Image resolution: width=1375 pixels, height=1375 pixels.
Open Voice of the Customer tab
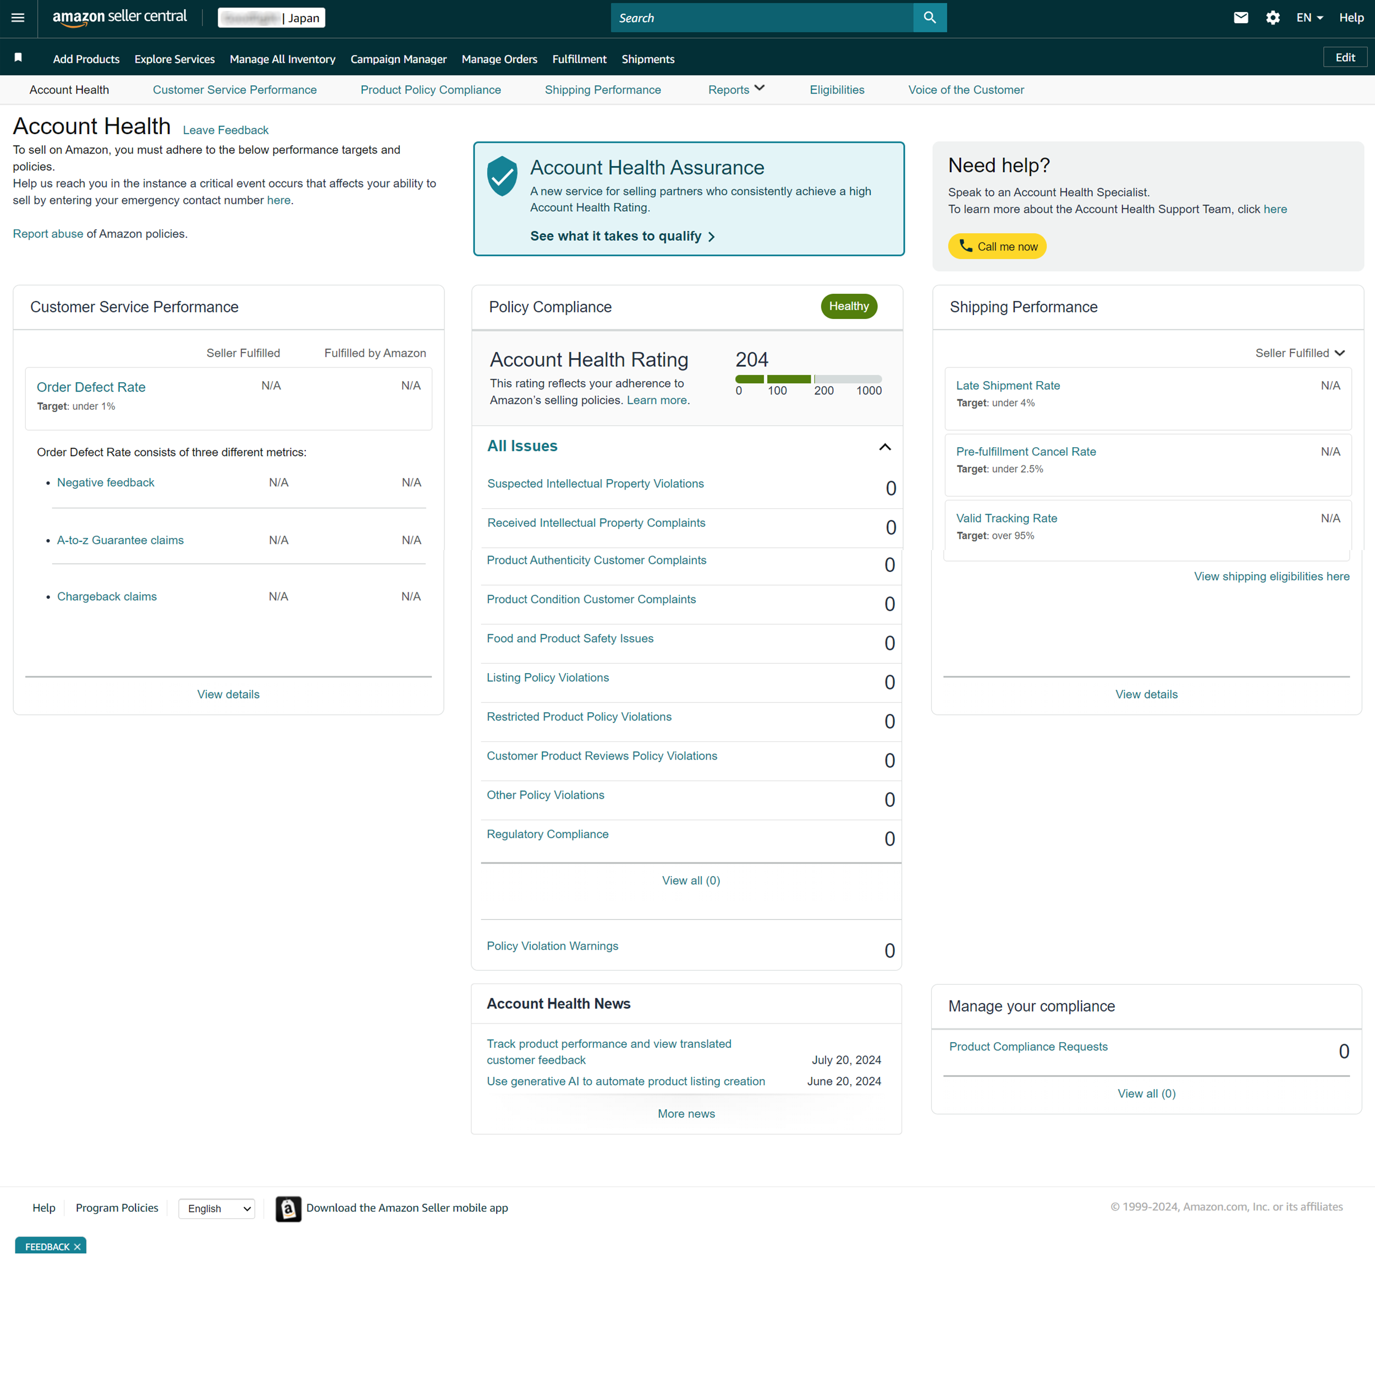[966, 90]
